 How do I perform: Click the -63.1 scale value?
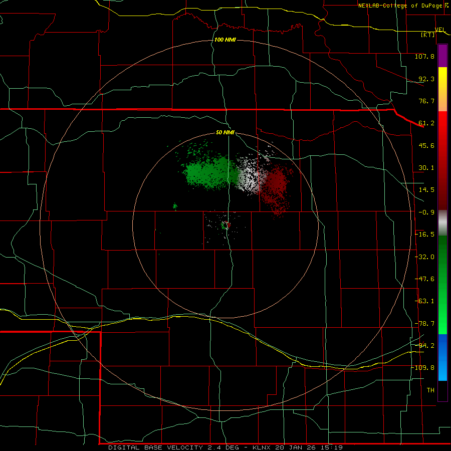(x=424, y=301)
